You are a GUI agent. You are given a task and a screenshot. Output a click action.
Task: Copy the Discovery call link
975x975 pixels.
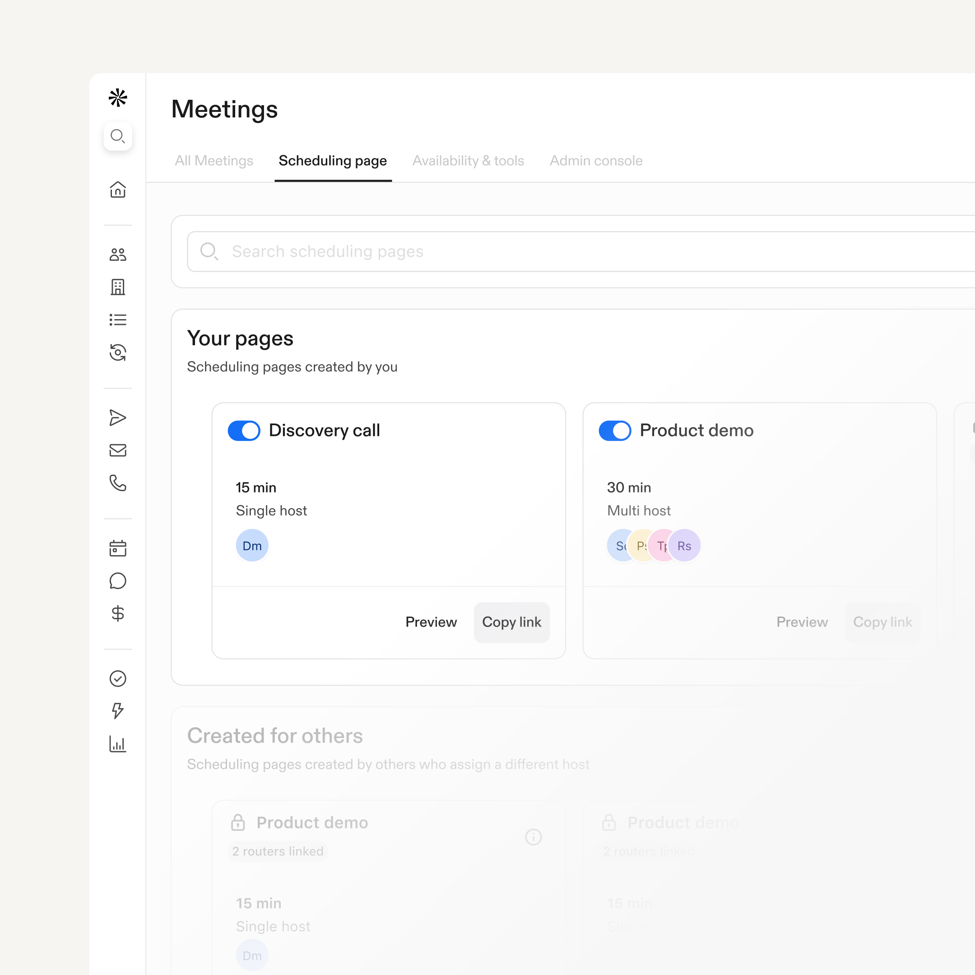(511, 622)
